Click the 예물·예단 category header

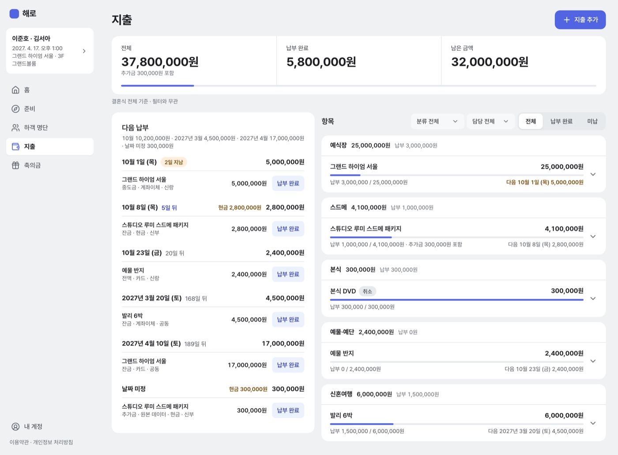coord(463,332)
